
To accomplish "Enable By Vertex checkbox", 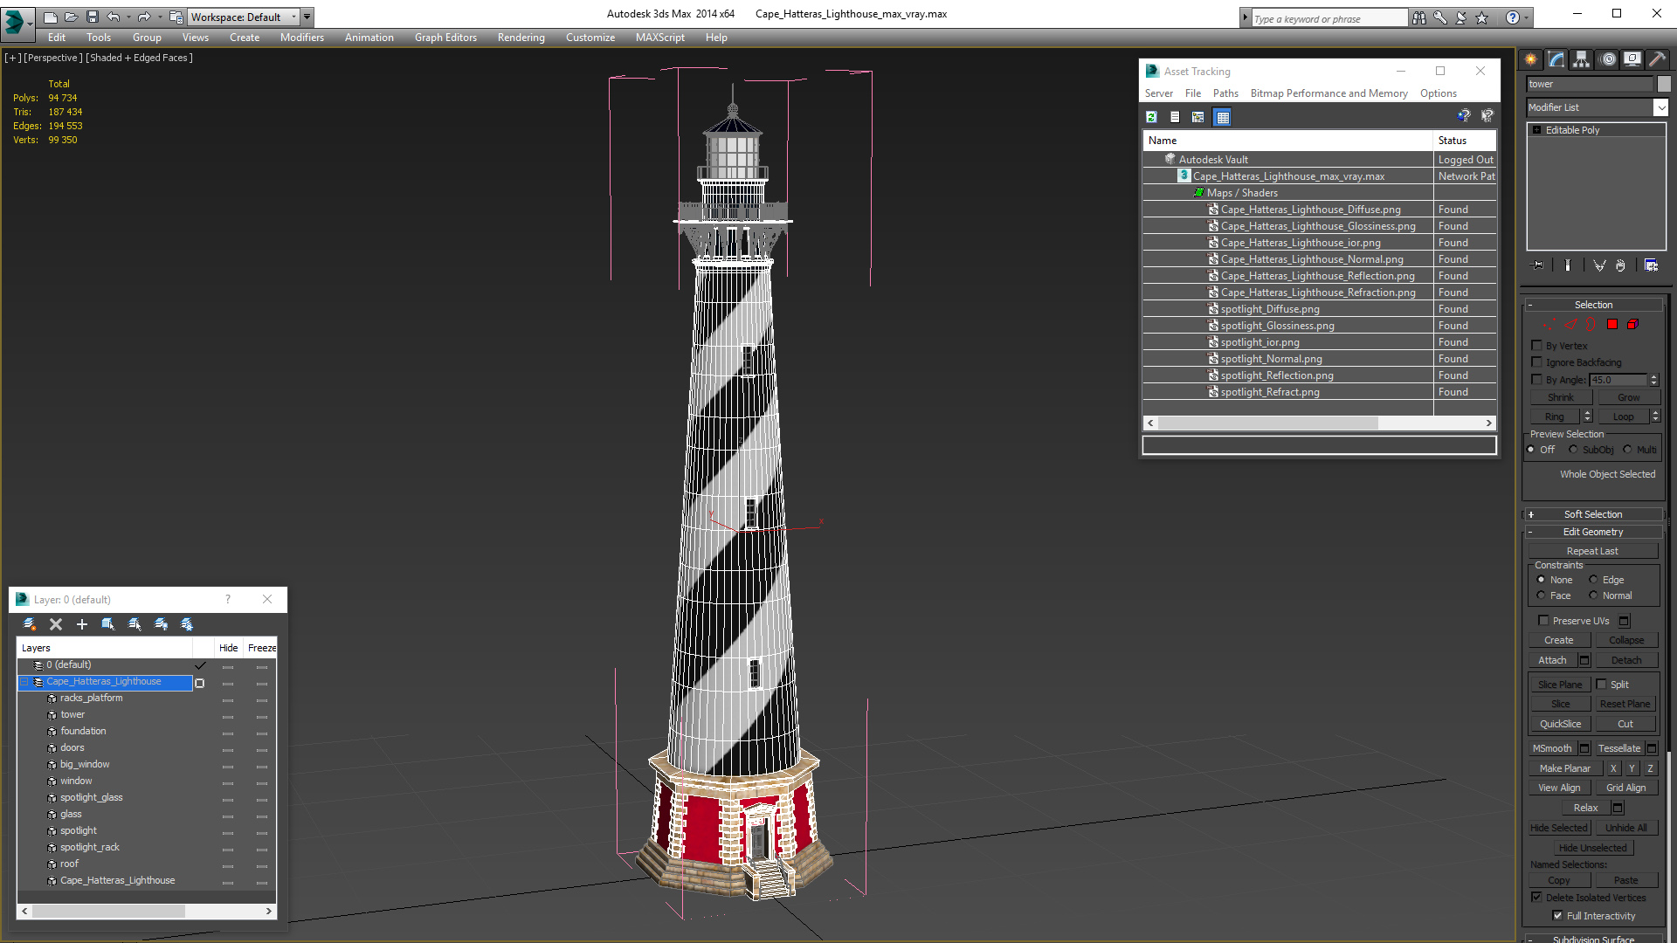I will (1537, 346).
